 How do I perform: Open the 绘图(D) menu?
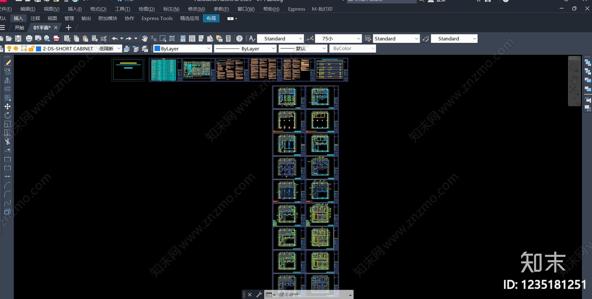[x=147, y=9]
